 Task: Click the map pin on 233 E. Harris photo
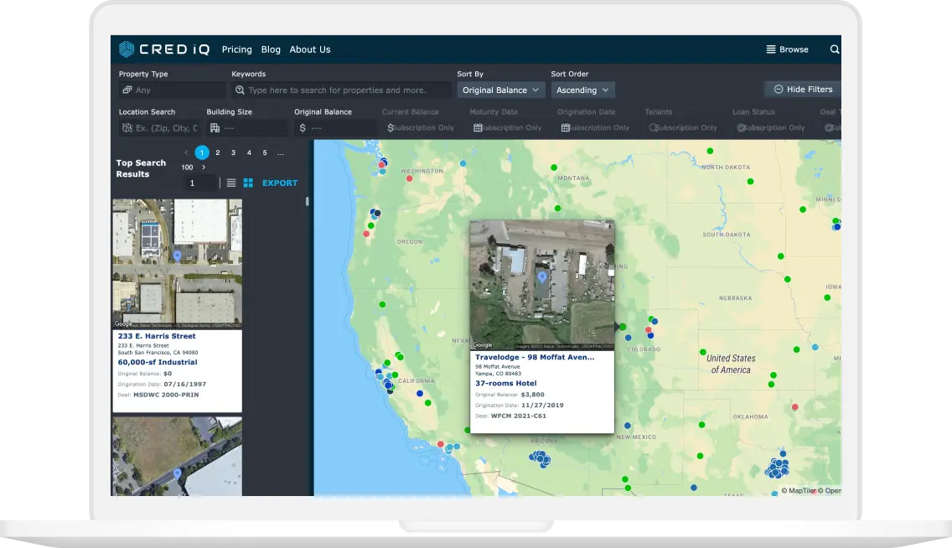point(178,256)
